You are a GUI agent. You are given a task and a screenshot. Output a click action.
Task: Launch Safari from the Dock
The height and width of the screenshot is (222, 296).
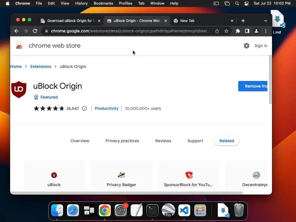[x=73, y=210]
